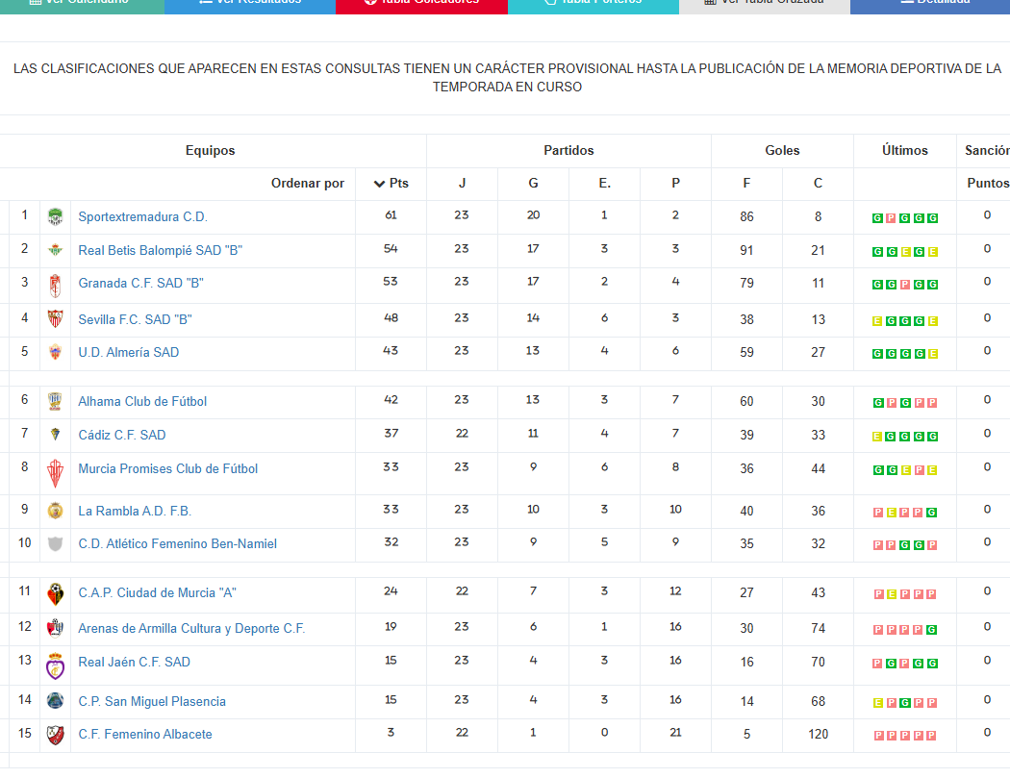Click the Partidos group header

tap(568, 151)
